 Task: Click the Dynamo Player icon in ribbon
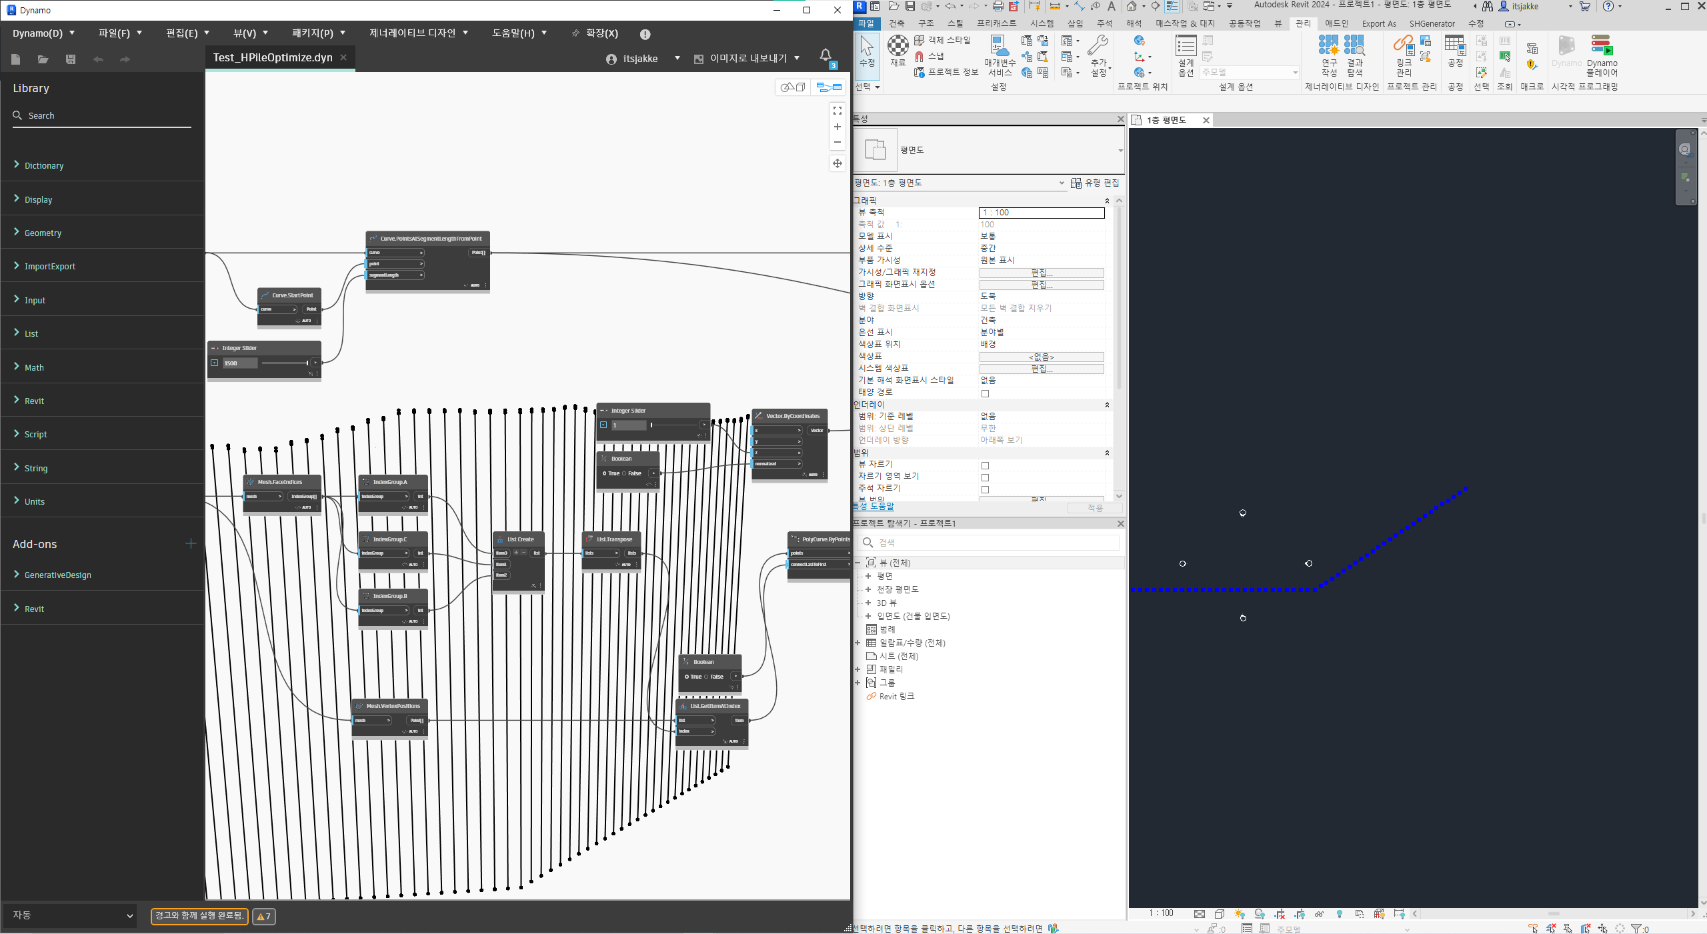pyautogui.click(x=1601, y=47)
